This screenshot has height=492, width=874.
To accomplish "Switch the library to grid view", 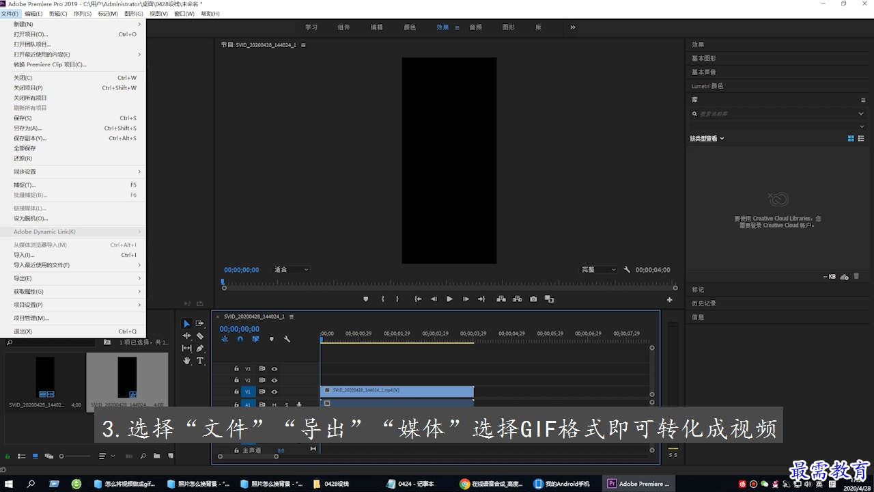I will coord(851,139).
